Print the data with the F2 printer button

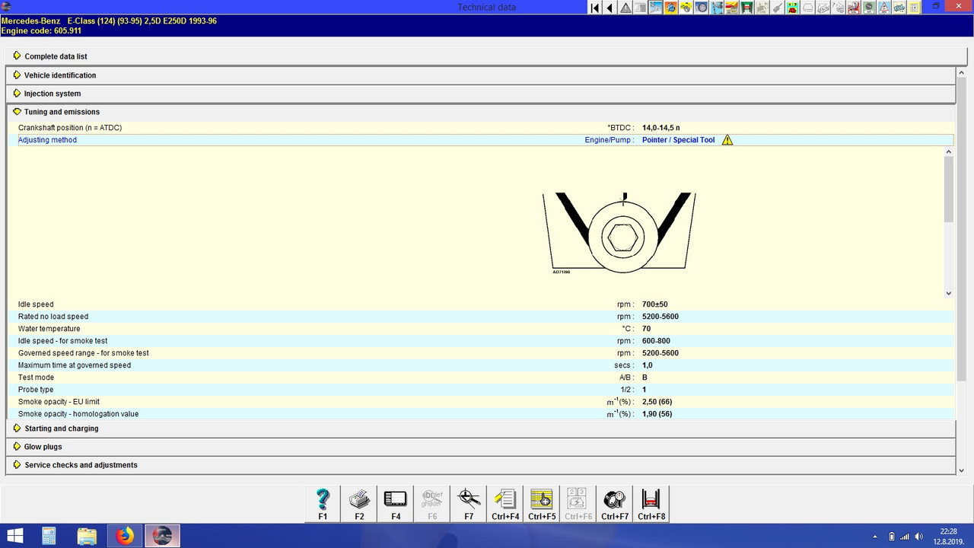pyautogui.click(x=359, y=505)
